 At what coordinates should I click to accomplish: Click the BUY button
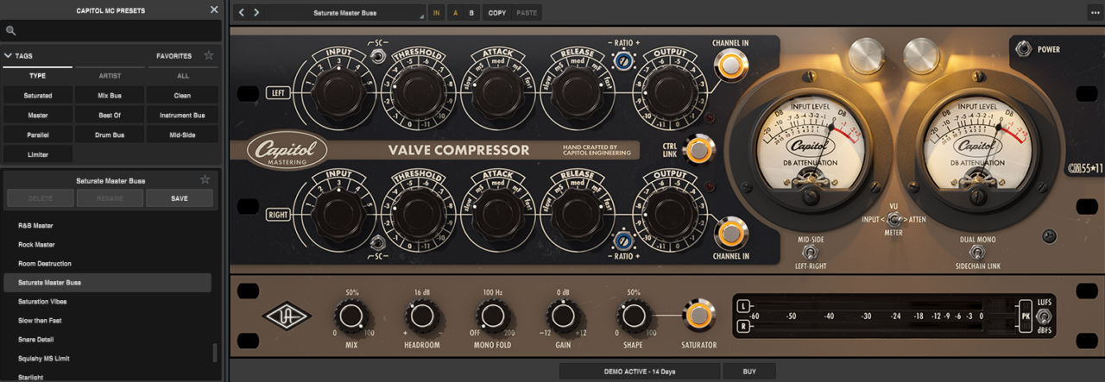click(749, 372)
